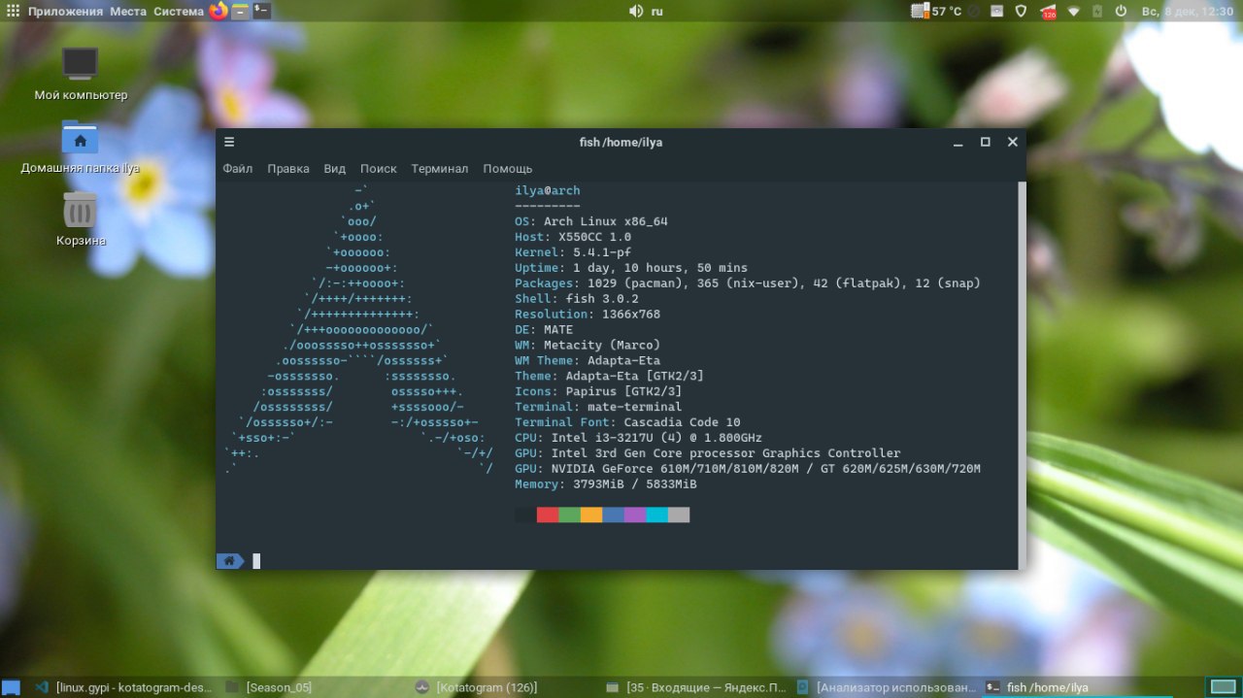Click the cyan color block in neofetch palette
The image size is (1243, 698).
(x=657, y=515)
